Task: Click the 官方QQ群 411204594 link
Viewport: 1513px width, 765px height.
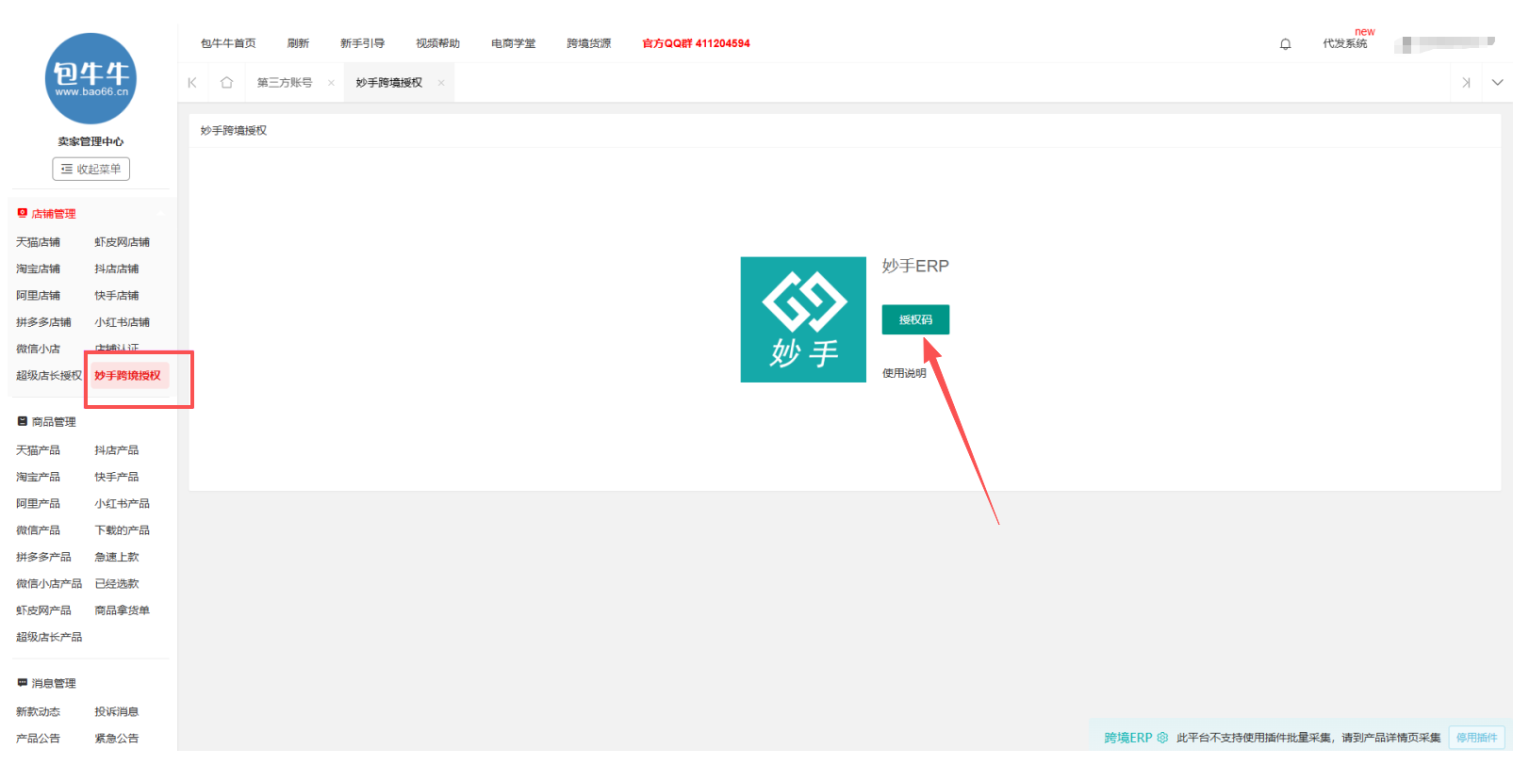Action: tap(696, 43)
